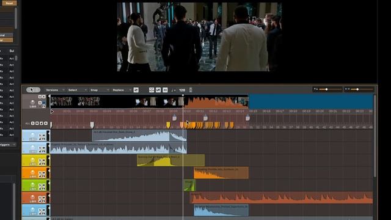391x220 pixels.
Task: Open the Replace dropdown
Action: (x=122, y=90)
